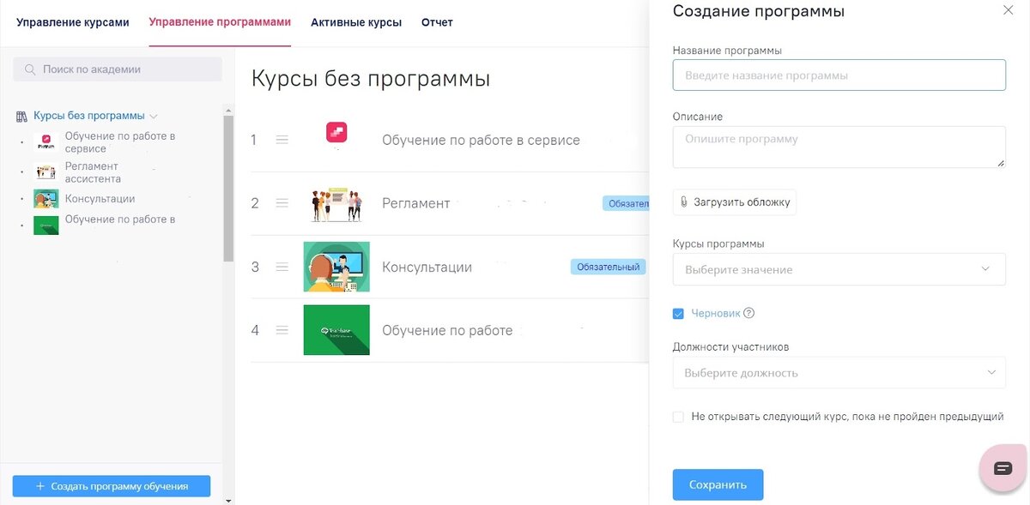Click drag handle for Консультации row
Viewport: 1030px width, 505px height.
click(282, 267)
